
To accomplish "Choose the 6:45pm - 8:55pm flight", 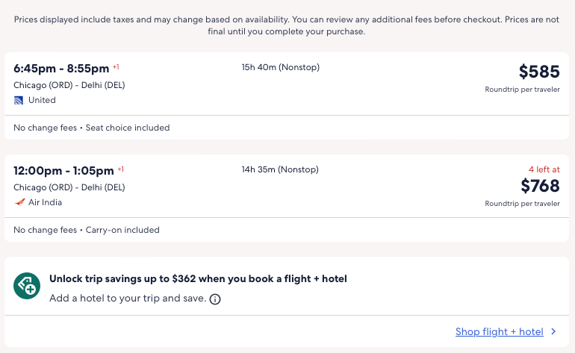I will [61, 68].
